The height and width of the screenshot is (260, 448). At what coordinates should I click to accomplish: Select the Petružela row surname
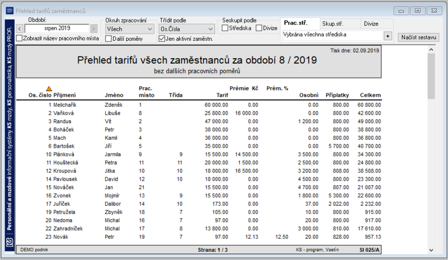tap(64, 212)
